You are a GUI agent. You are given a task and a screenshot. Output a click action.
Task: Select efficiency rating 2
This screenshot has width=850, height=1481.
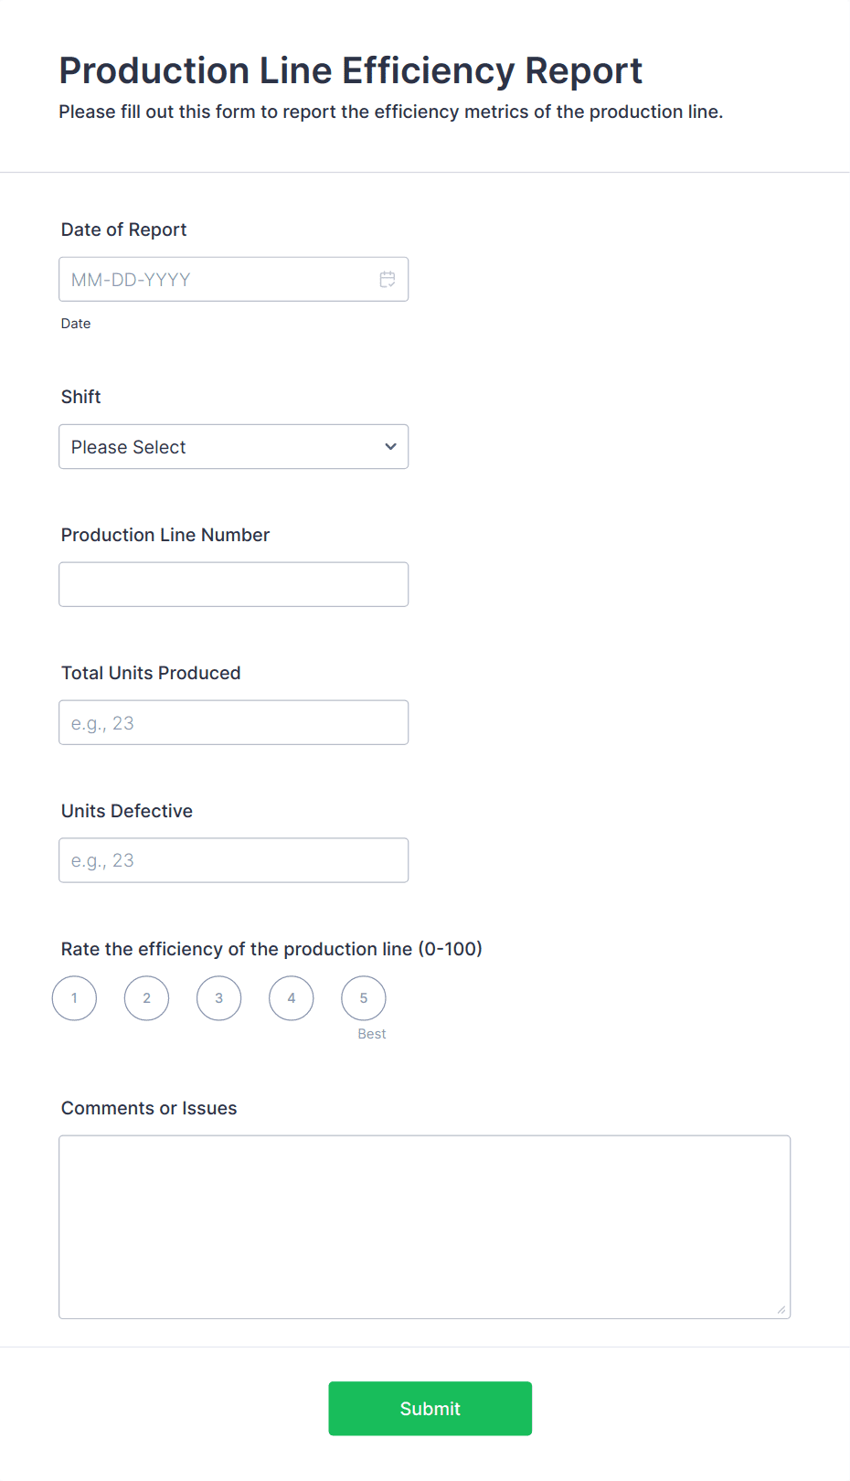(x=146, y=998)
